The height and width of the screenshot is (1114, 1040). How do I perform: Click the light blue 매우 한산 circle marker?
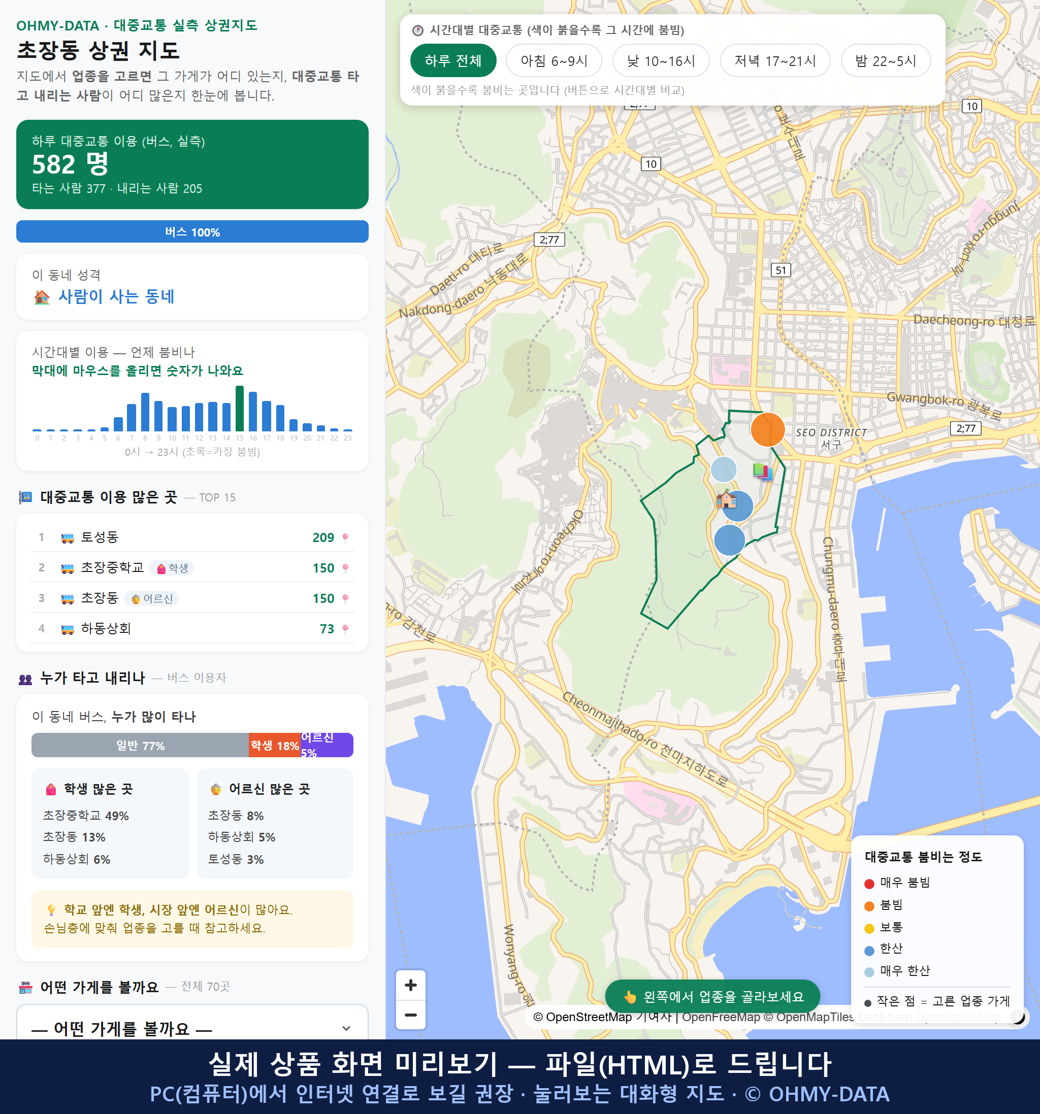[723, 469]
